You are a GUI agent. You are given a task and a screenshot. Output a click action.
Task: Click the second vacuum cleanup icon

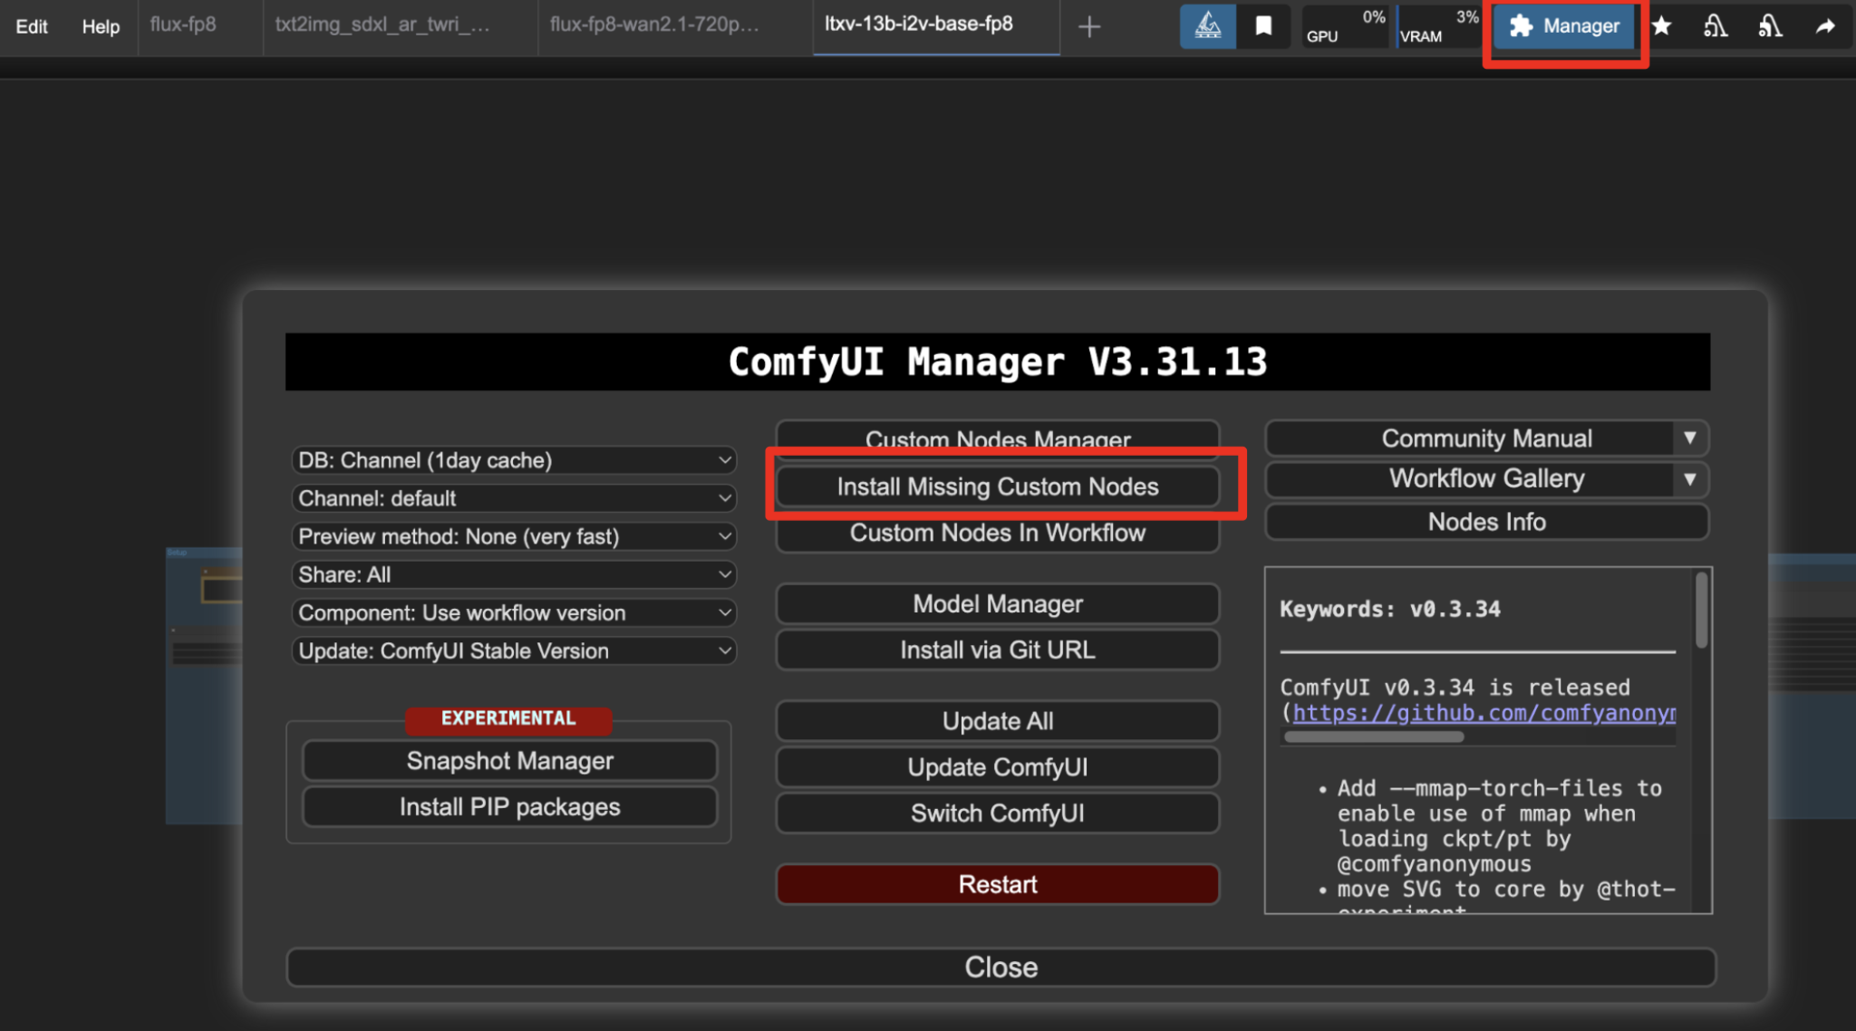click(x=1772, y=26)
